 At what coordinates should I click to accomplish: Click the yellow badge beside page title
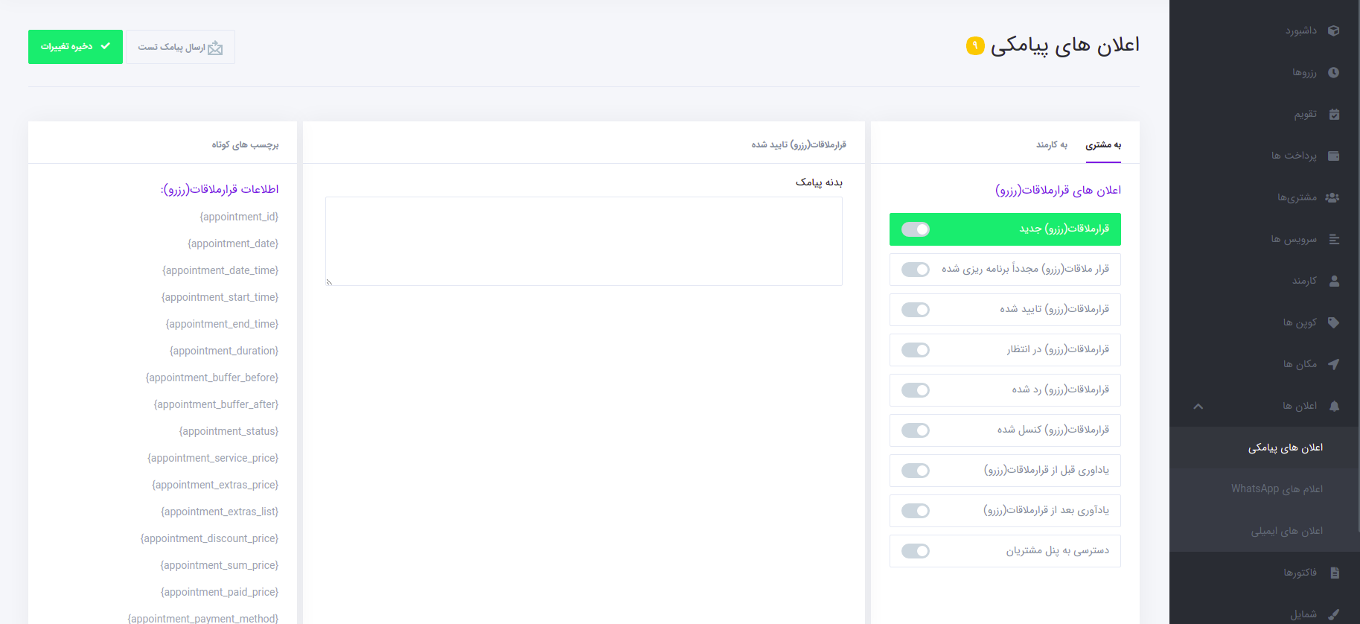tap(975, 45)
